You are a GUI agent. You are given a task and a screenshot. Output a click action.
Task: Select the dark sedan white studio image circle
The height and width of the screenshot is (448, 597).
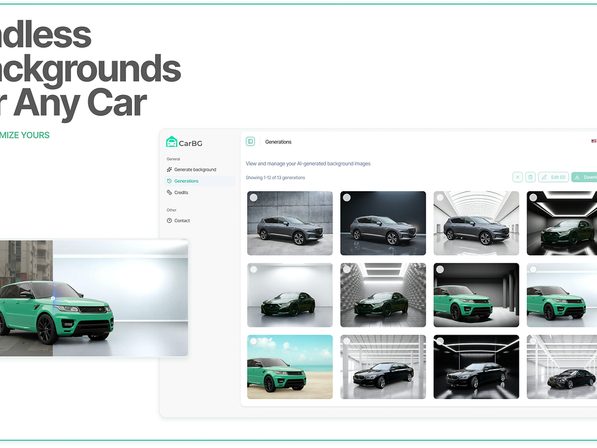(254, 269)
